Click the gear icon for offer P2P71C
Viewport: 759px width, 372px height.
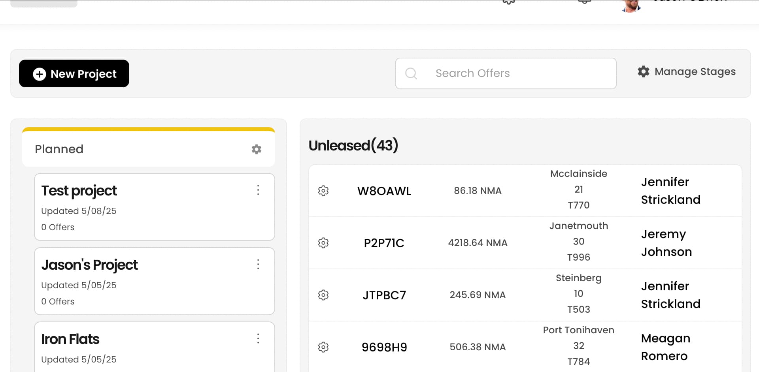click(x=323, y=243)
